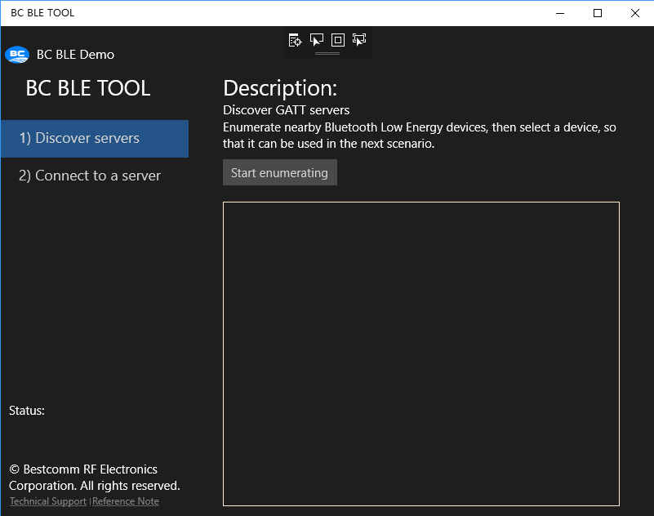The width and height of the screenshot is (654, 516).
Task: Select the Discover servers scenario
Action: [x=95, y=139]
